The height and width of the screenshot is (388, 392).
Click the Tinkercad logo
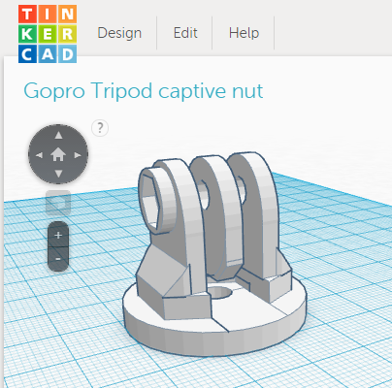click(x=48, y=34)
